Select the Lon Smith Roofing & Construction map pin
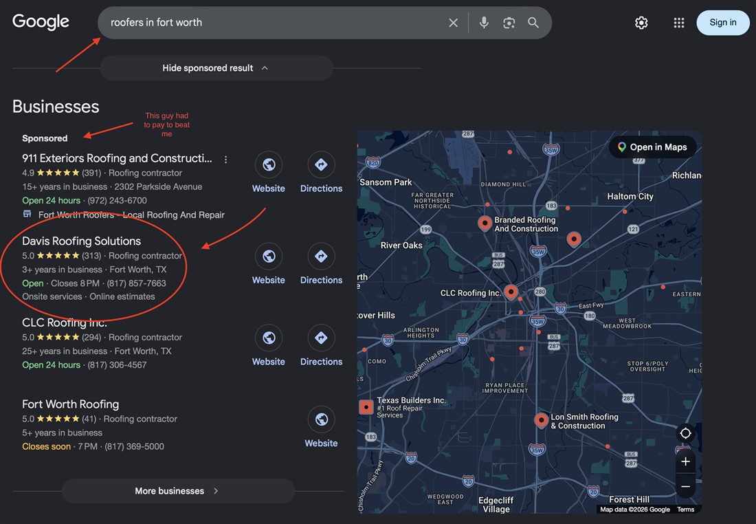756x524 pixels. click(541, 420)
